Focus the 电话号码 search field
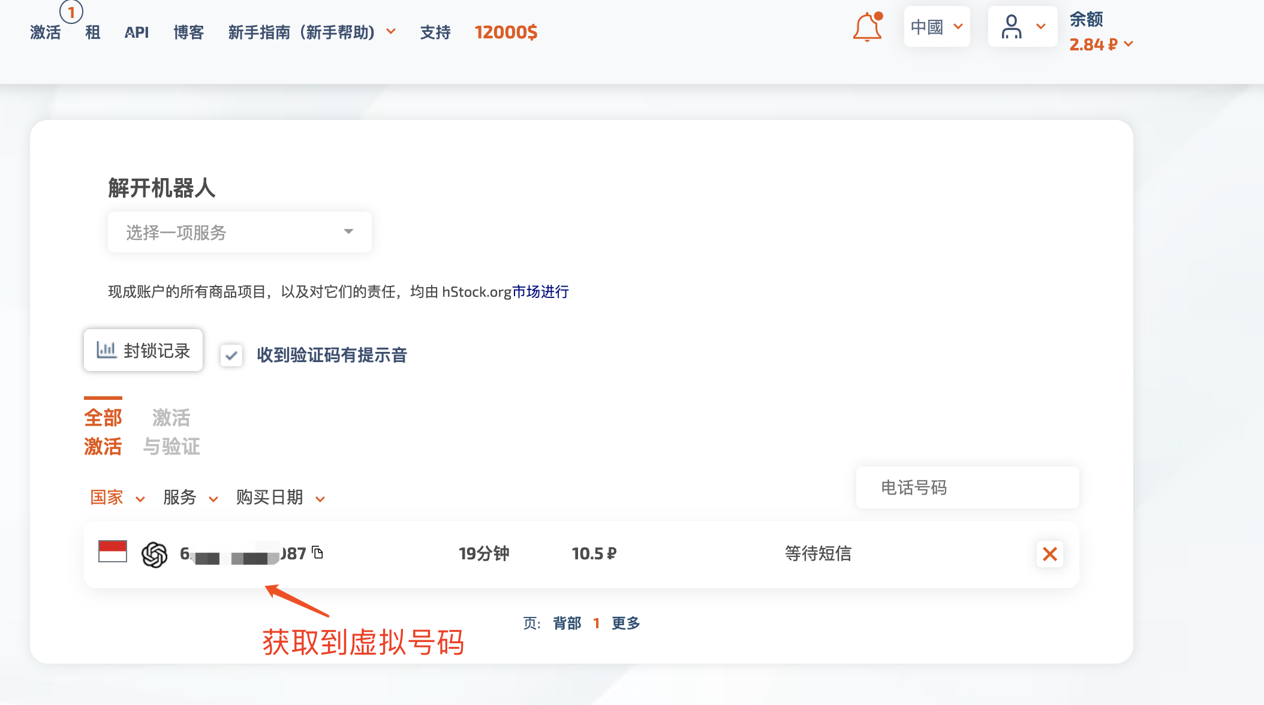This screenshot has width=1264, height=705. tap(967, 487)
